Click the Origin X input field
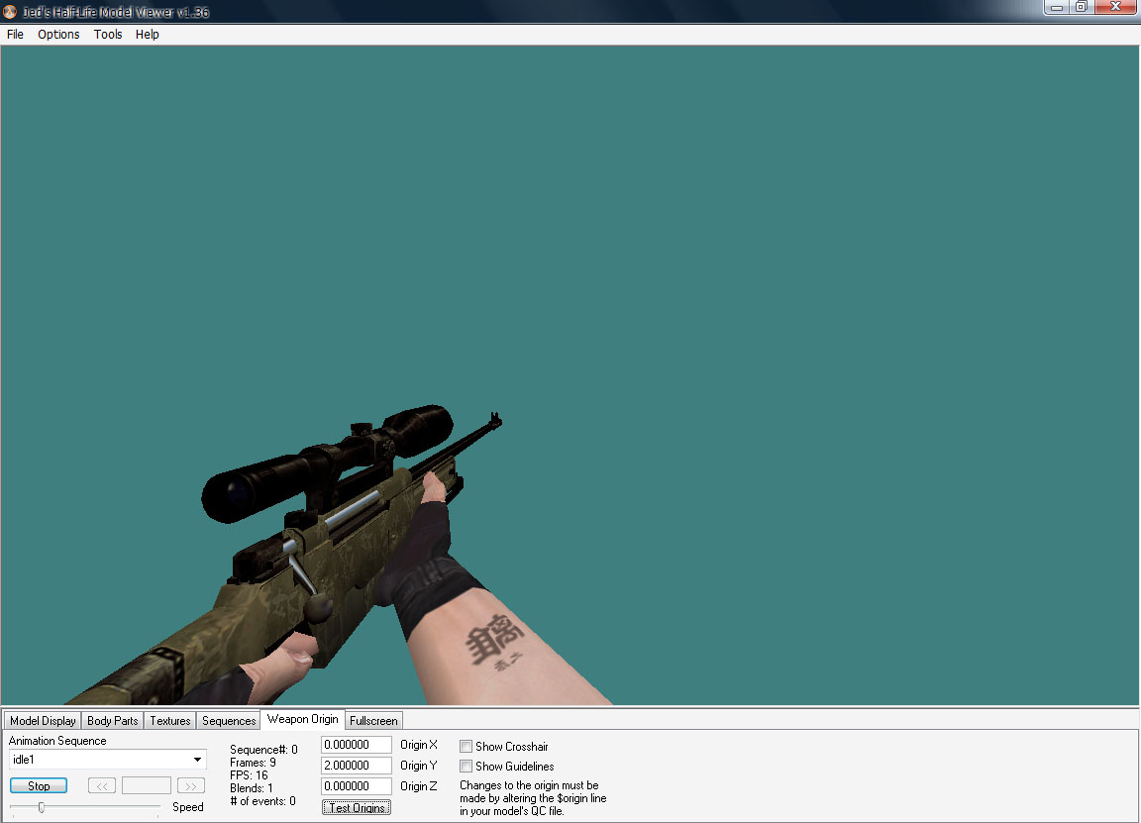Viewport: 1141px width, 823px height. coord(357,745)
